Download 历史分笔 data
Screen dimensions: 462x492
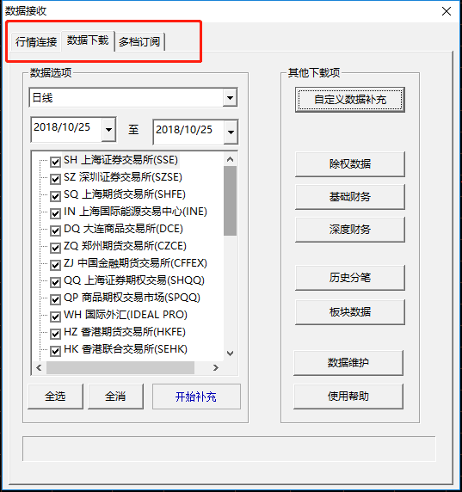[350, 278]
